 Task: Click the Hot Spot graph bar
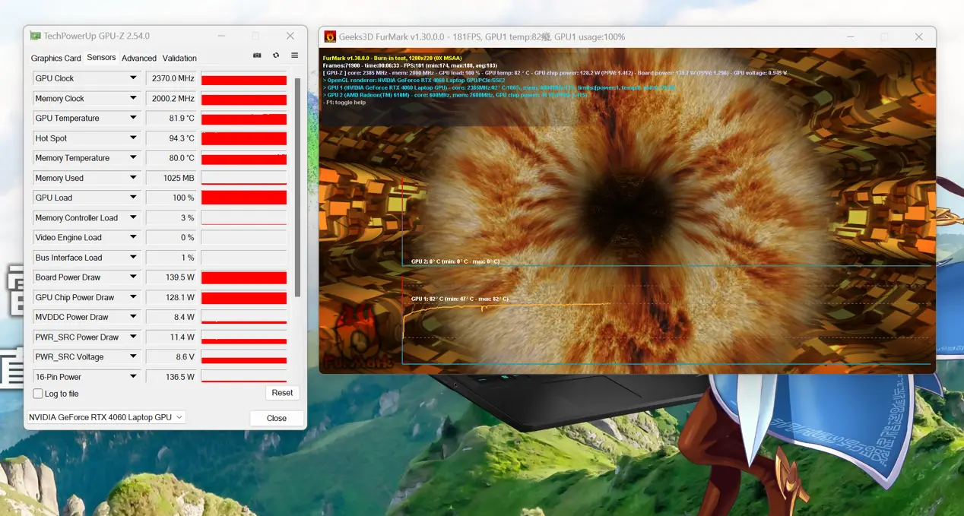(244, 138)
